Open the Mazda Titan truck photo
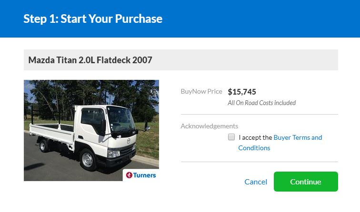 point(91,130)
